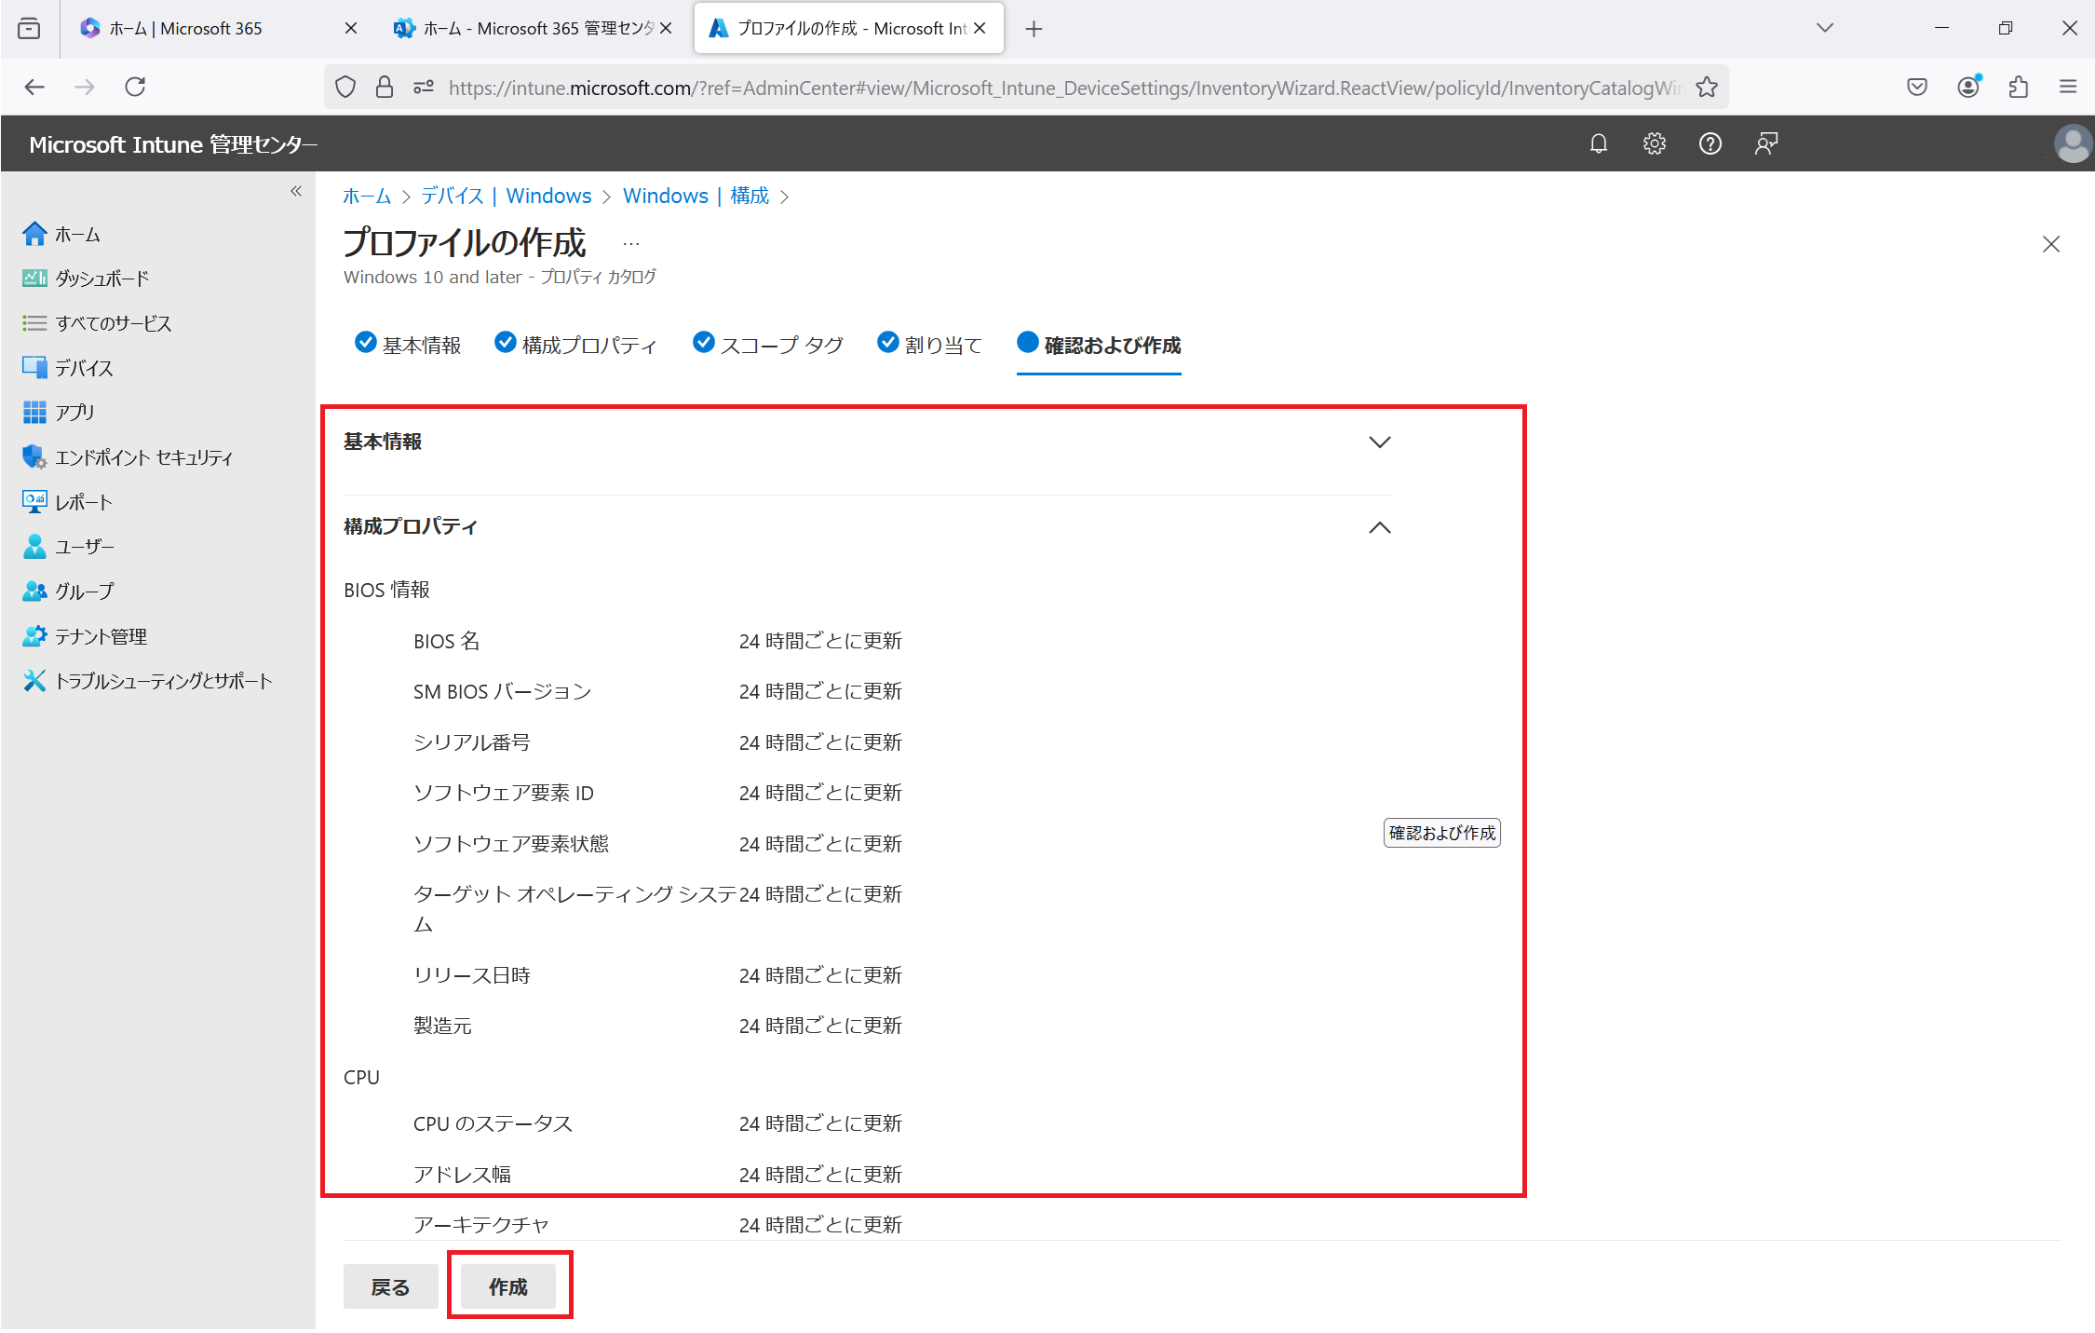
Task: Open the list all tabs dropdown
Action: (1825, 28)
